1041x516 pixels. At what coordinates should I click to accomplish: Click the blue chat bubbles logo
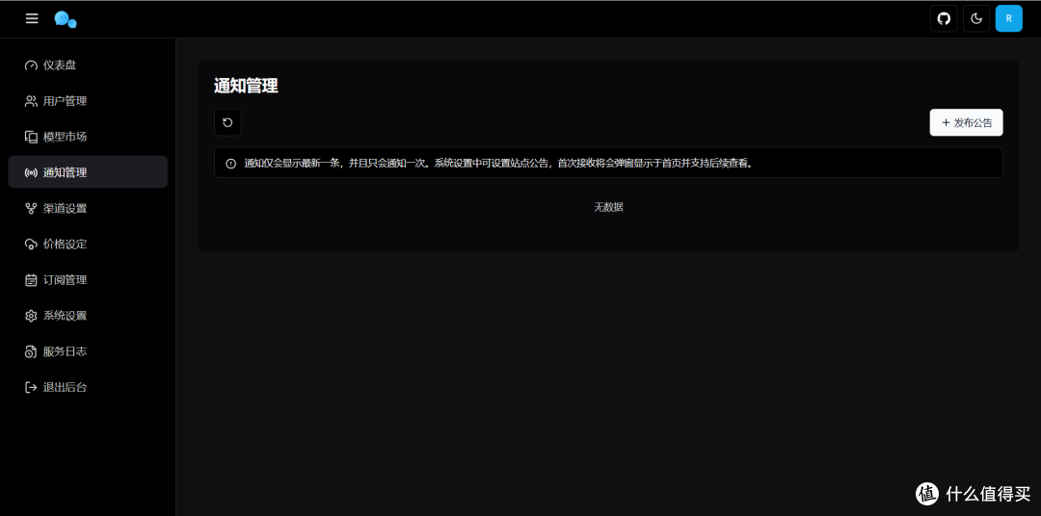click(x=66, y=19)
